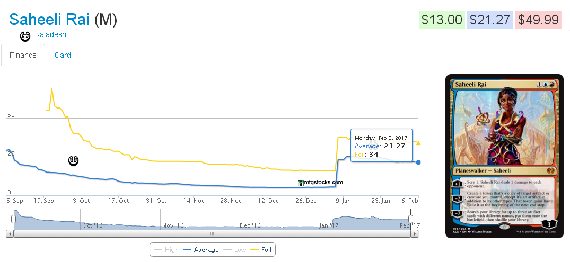
Task: Click the 'Nov '16' navigator label
Action: 173,225
